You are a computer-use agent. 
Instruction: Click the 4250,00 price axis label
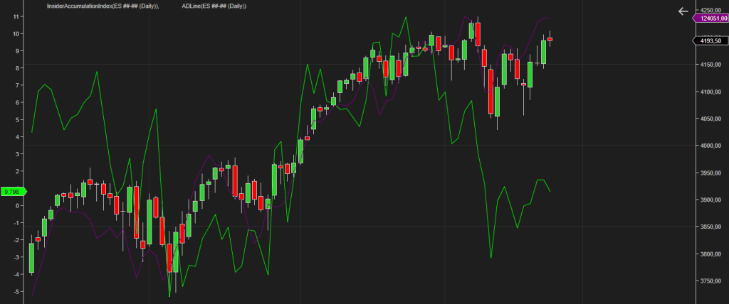(711, 10)
